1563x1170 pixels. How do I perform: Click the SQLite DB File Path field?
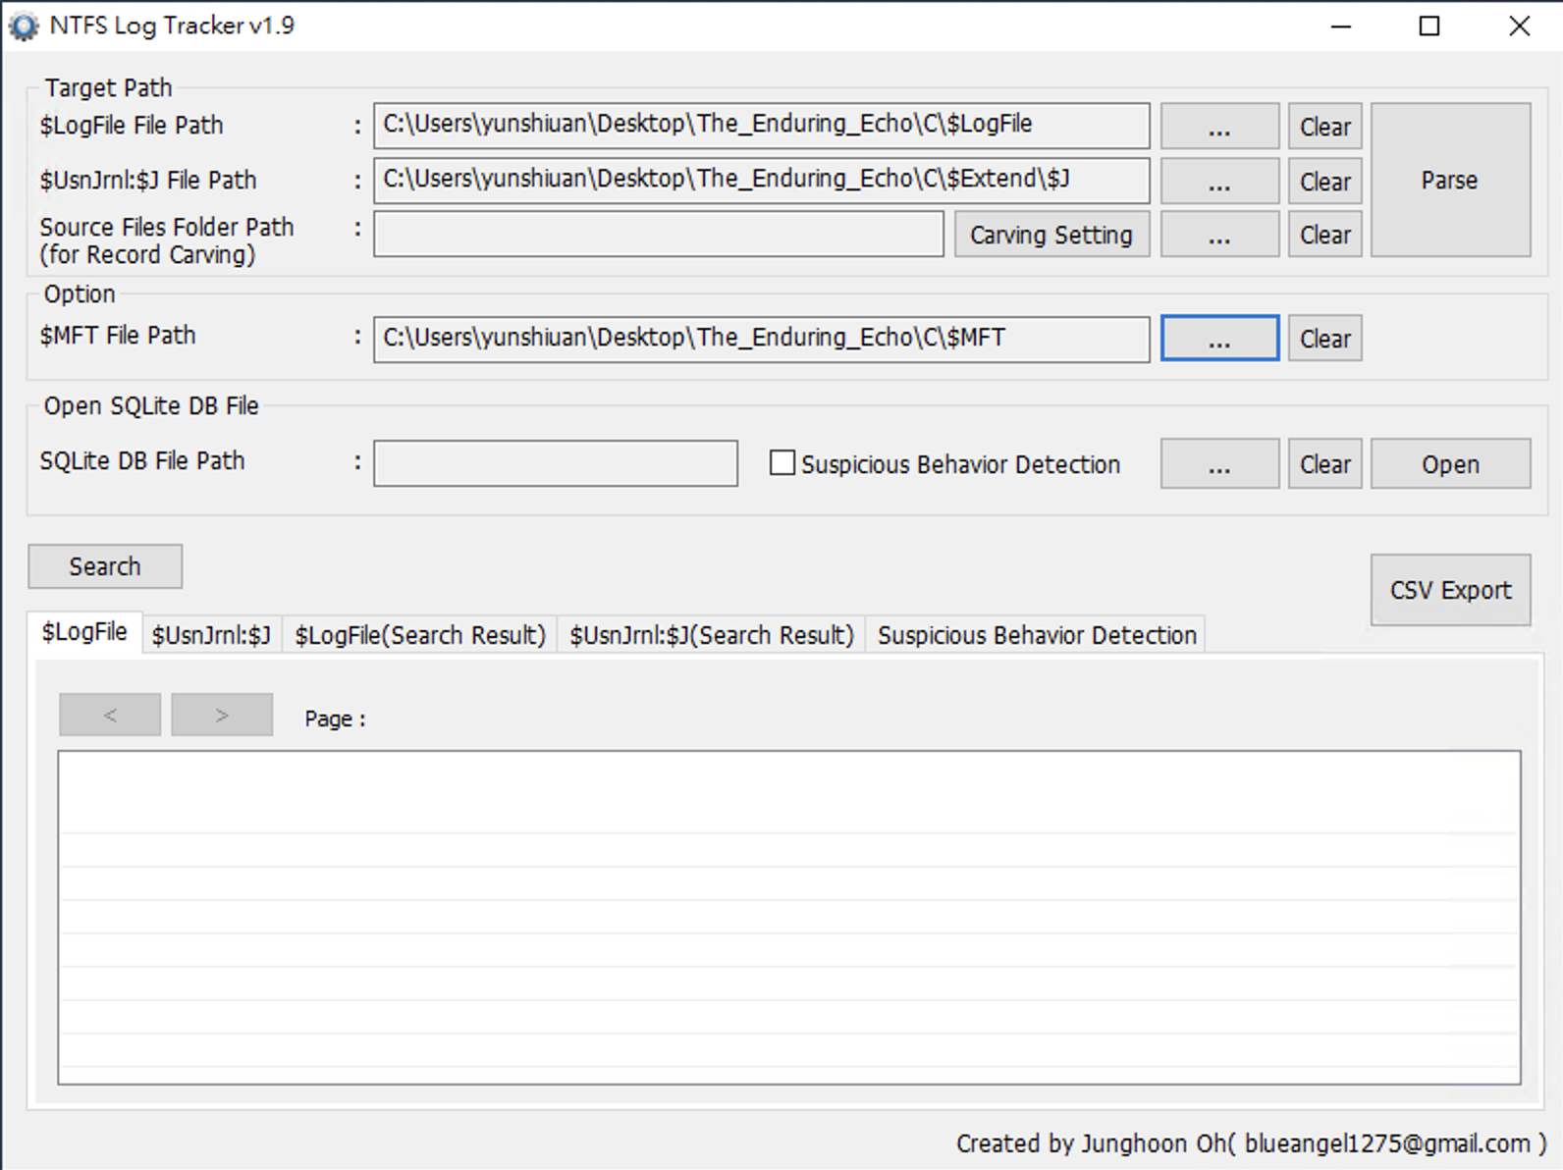[556, 463]
